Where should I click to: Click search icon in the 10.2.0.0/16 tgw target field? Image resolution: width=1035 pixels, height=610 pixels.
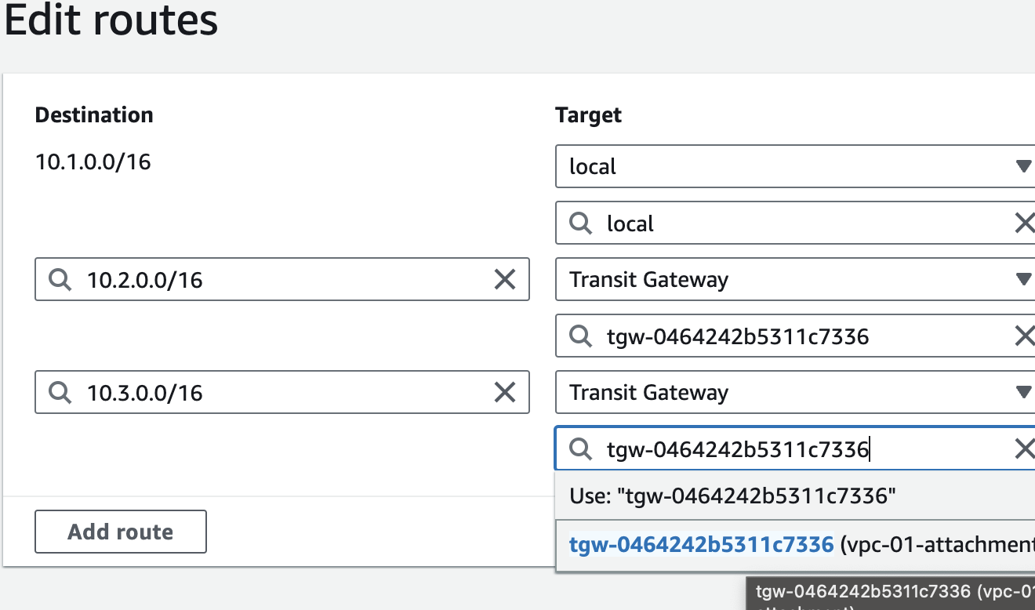tap(580, 337)
